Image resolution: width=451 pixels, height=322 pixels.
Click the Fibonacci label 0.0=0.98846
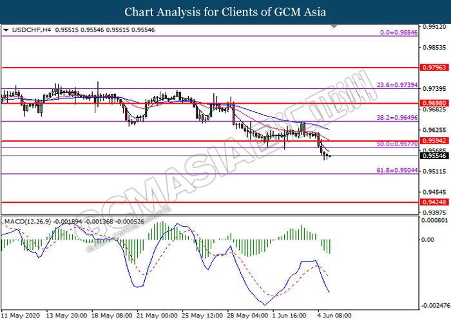[x=399, y=32]
